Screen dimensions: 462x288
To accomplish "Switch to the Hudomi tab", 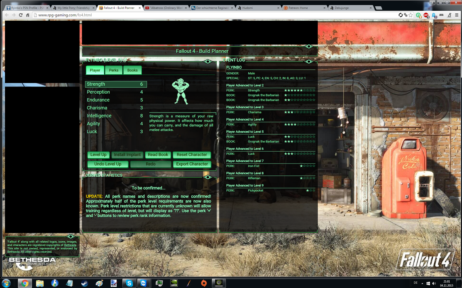I will coord(258,7).
